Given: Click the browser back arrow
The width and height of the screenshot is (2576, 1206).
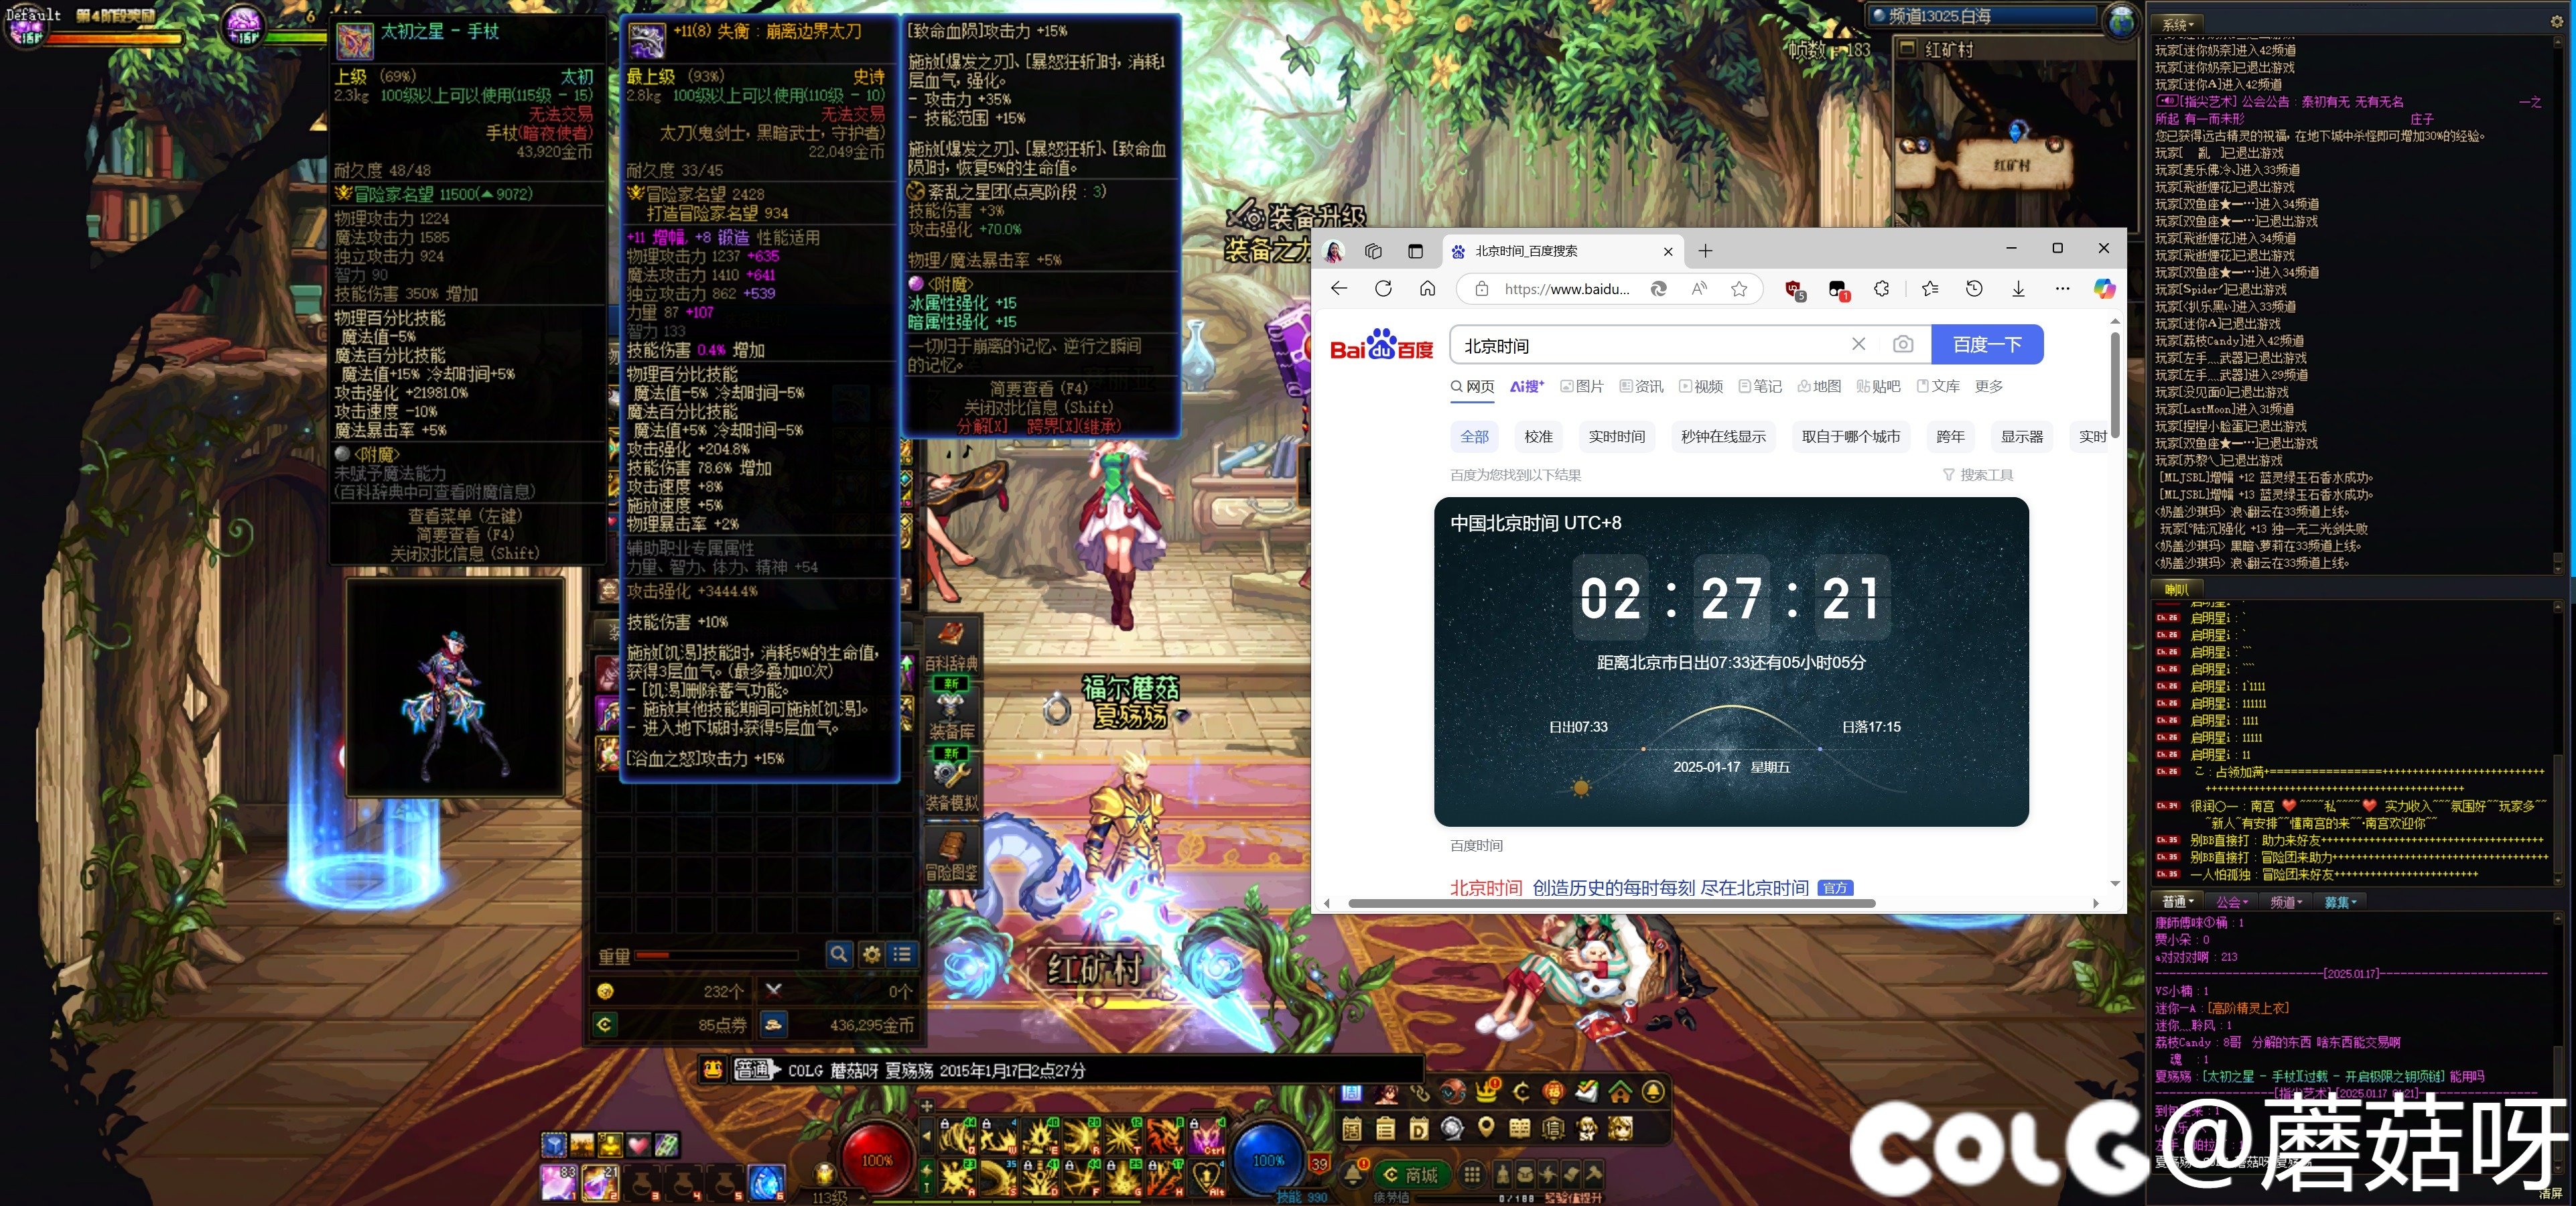Looking at the screenshot, I should point(1339,289).
